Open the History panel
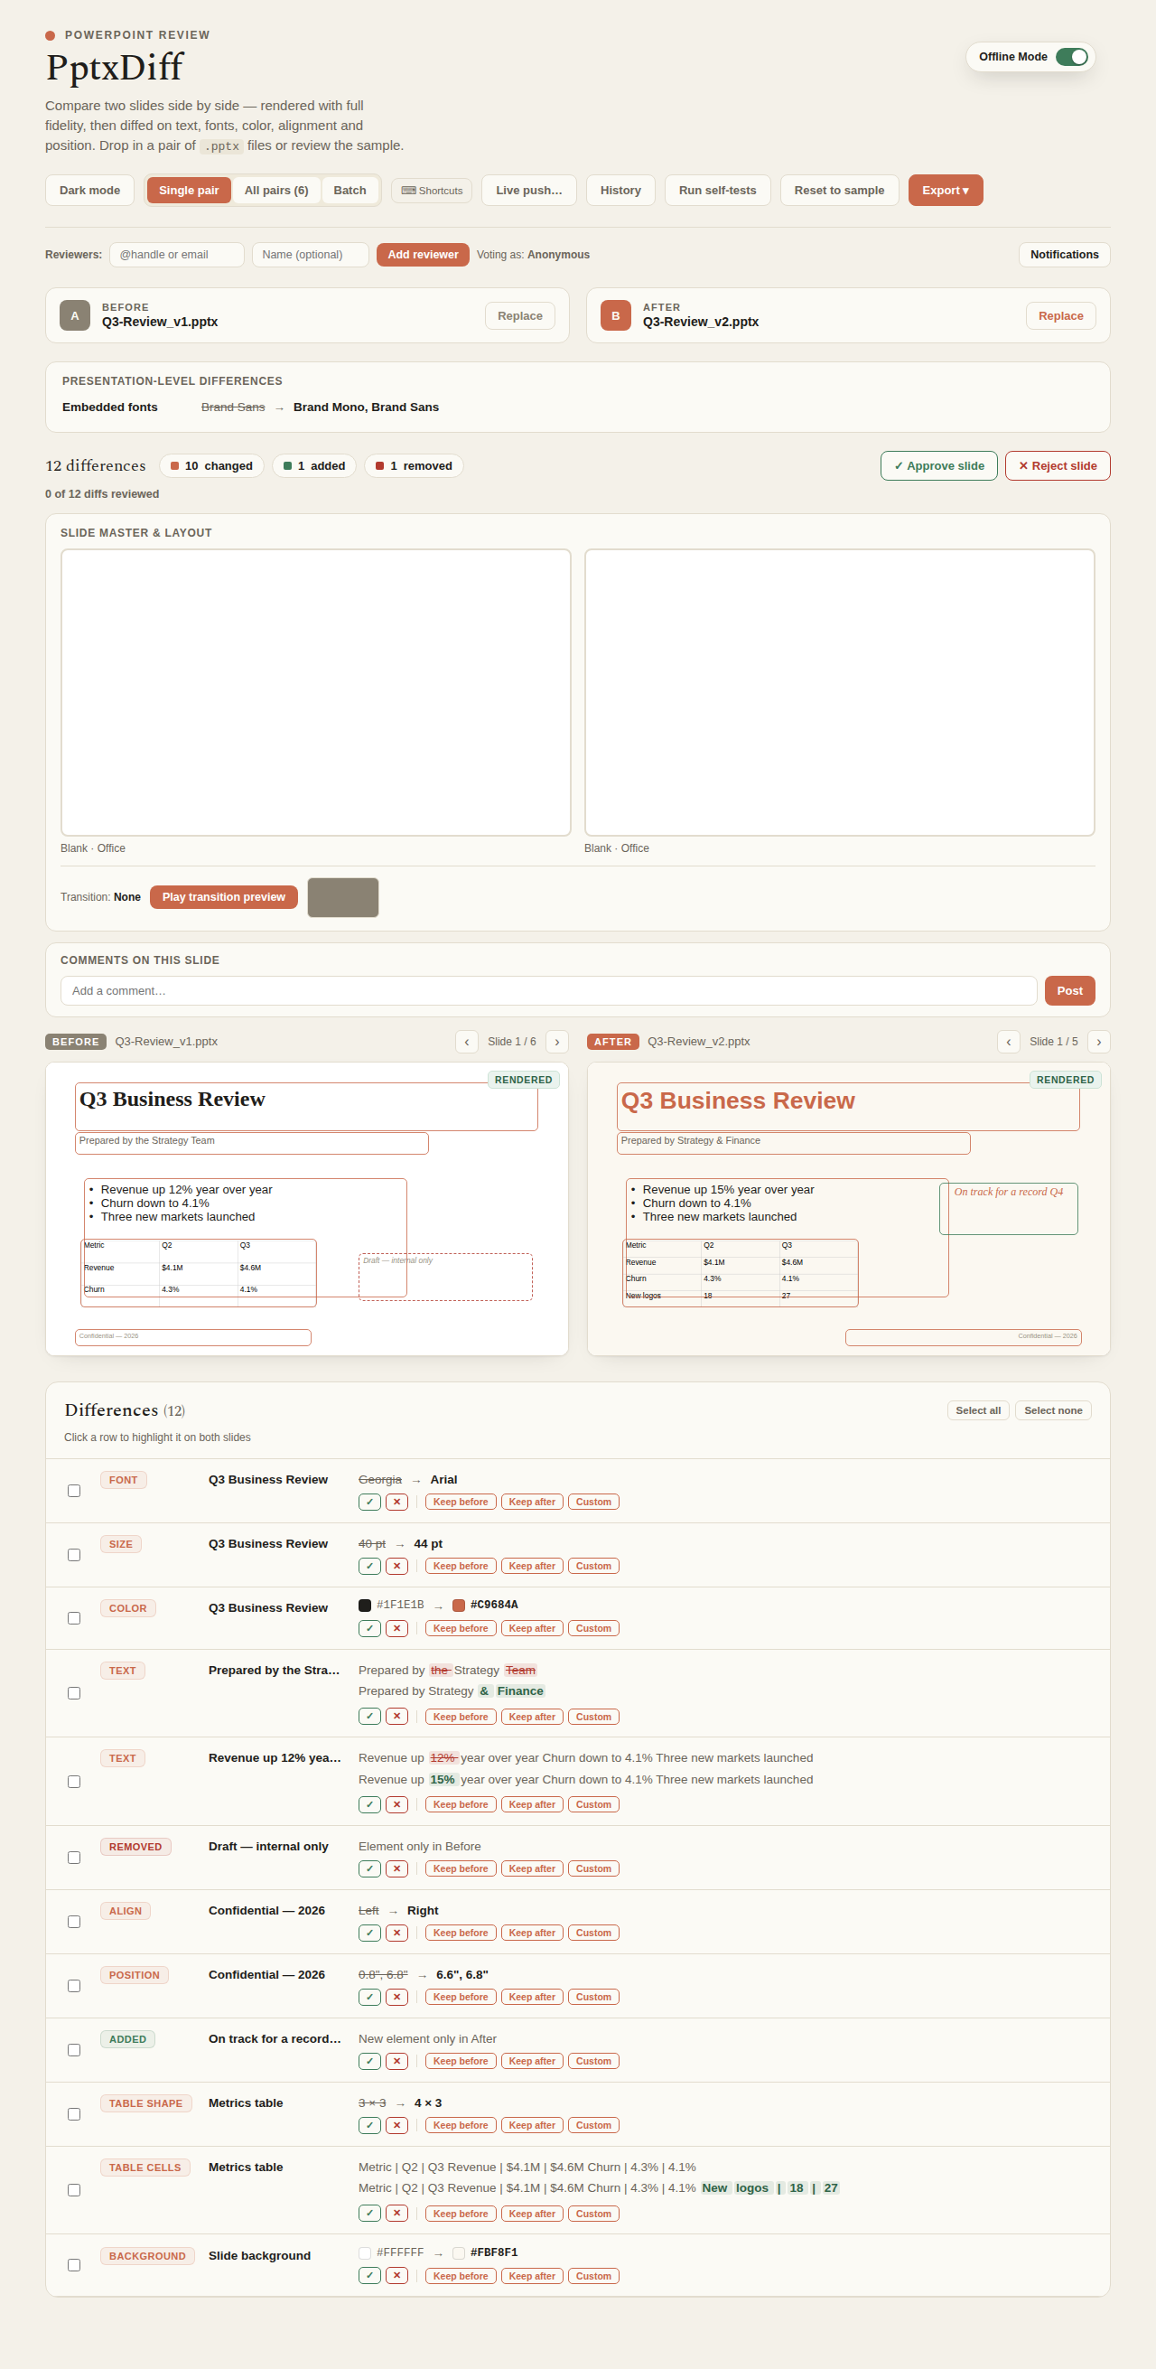 620,191
